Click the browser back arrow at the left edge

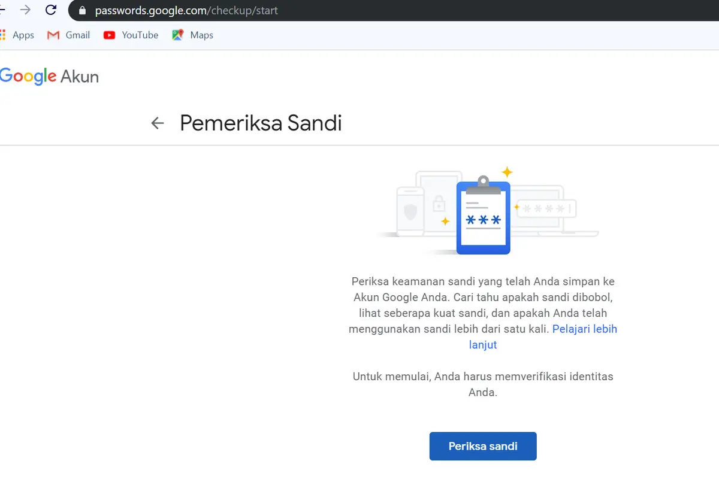click(2, 10)
